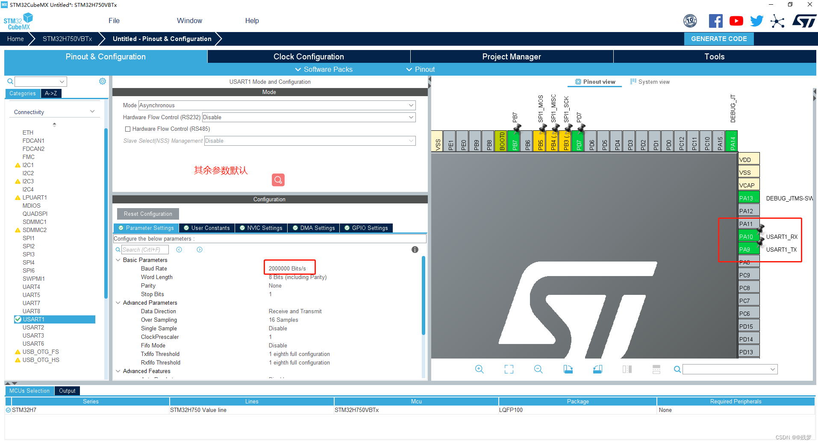Open the Output tab at bottom
The height and width of the screenshot is (444, 818).
coord(67,391)
